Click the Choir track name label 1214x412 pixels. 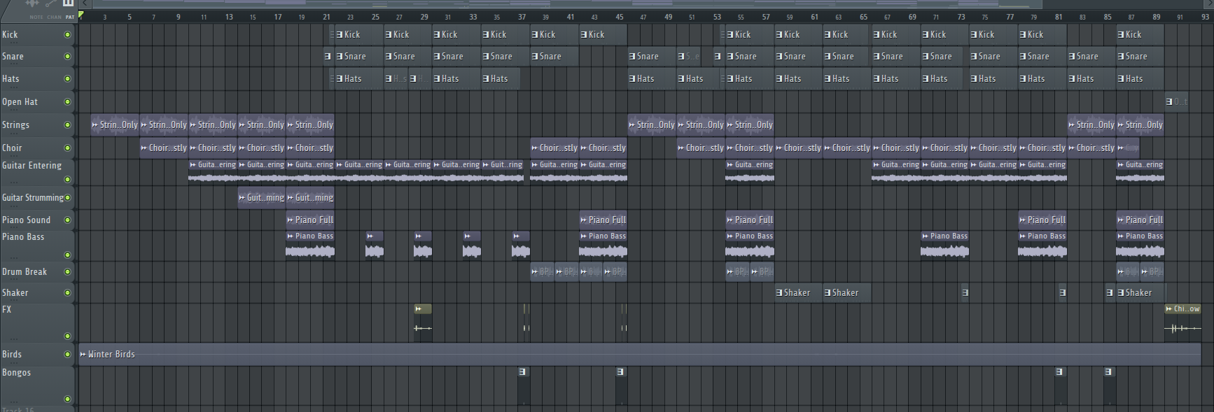(12, 148)
